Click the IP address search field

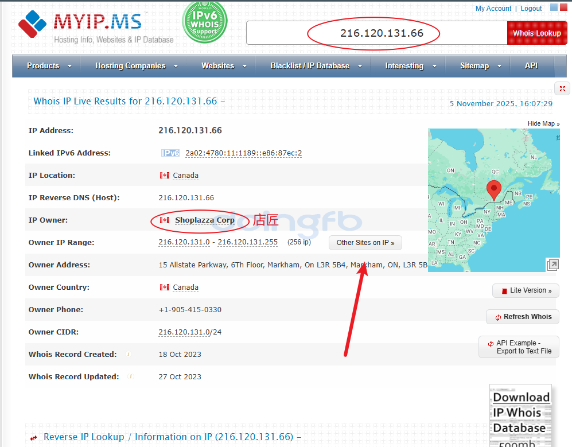(x=376, y=33)
